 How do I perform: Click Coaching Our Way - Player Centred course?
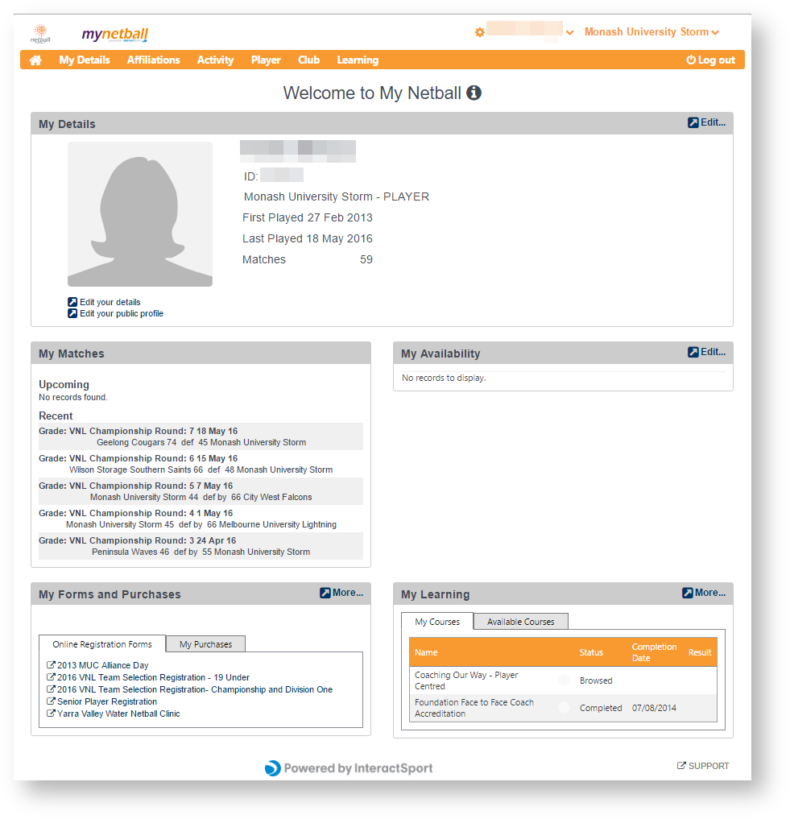point(466,680)
